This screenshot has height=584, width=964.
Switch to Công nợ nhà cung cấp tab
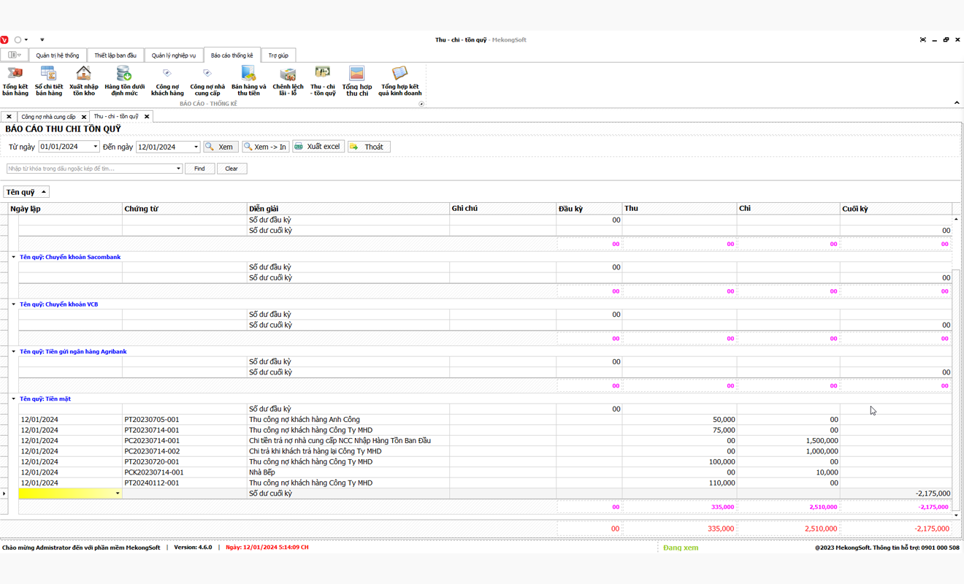pos(48,117)
